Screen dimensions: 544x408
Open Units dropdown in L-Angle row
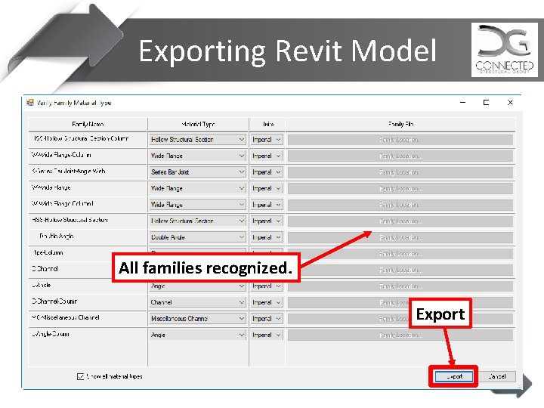pos(267,286)
